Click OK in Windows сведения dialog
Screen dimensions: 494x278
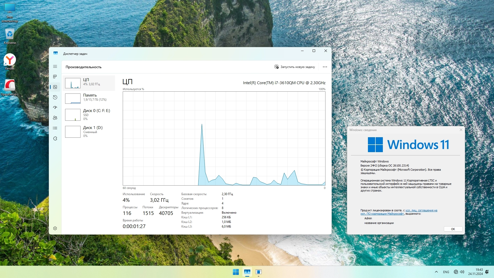pyautogui.click(x=453, y=229)
